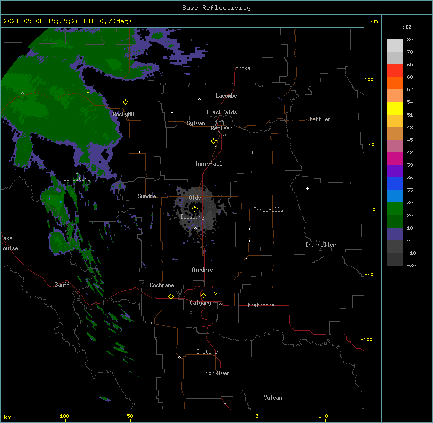The height and width of the screenshot is (423, 433).
Task: Click the km unit label at top right
Action: tap(374, 21)
